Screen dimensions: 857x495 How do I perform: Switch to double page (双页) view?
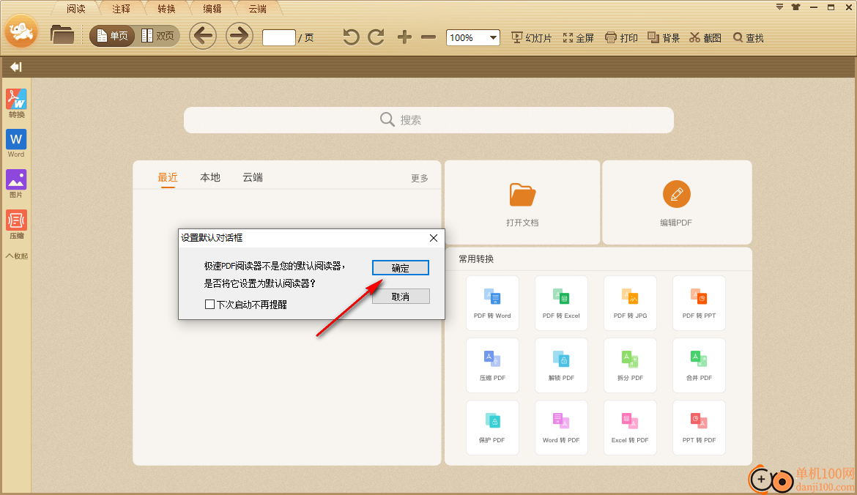pos(157,36)
